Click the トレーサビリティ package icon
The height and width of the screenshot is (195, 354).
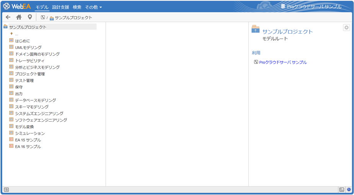[11, 60]
